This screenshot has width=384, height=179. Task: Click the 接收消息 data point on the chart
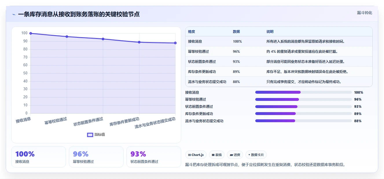point(31,33)
